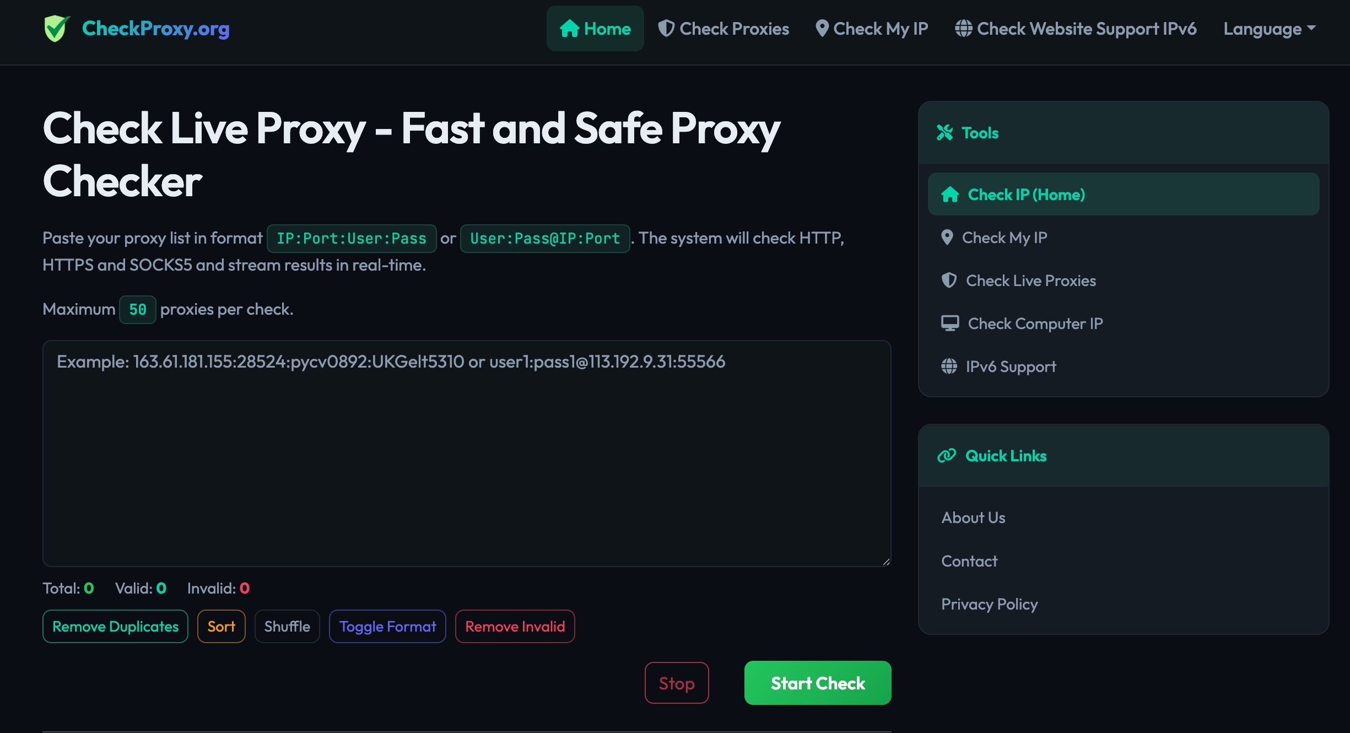Click the globe icon for IPv6 website check
Viewport: 1350px width, 733px height.
pyautogui.click(x=963, y=29)
